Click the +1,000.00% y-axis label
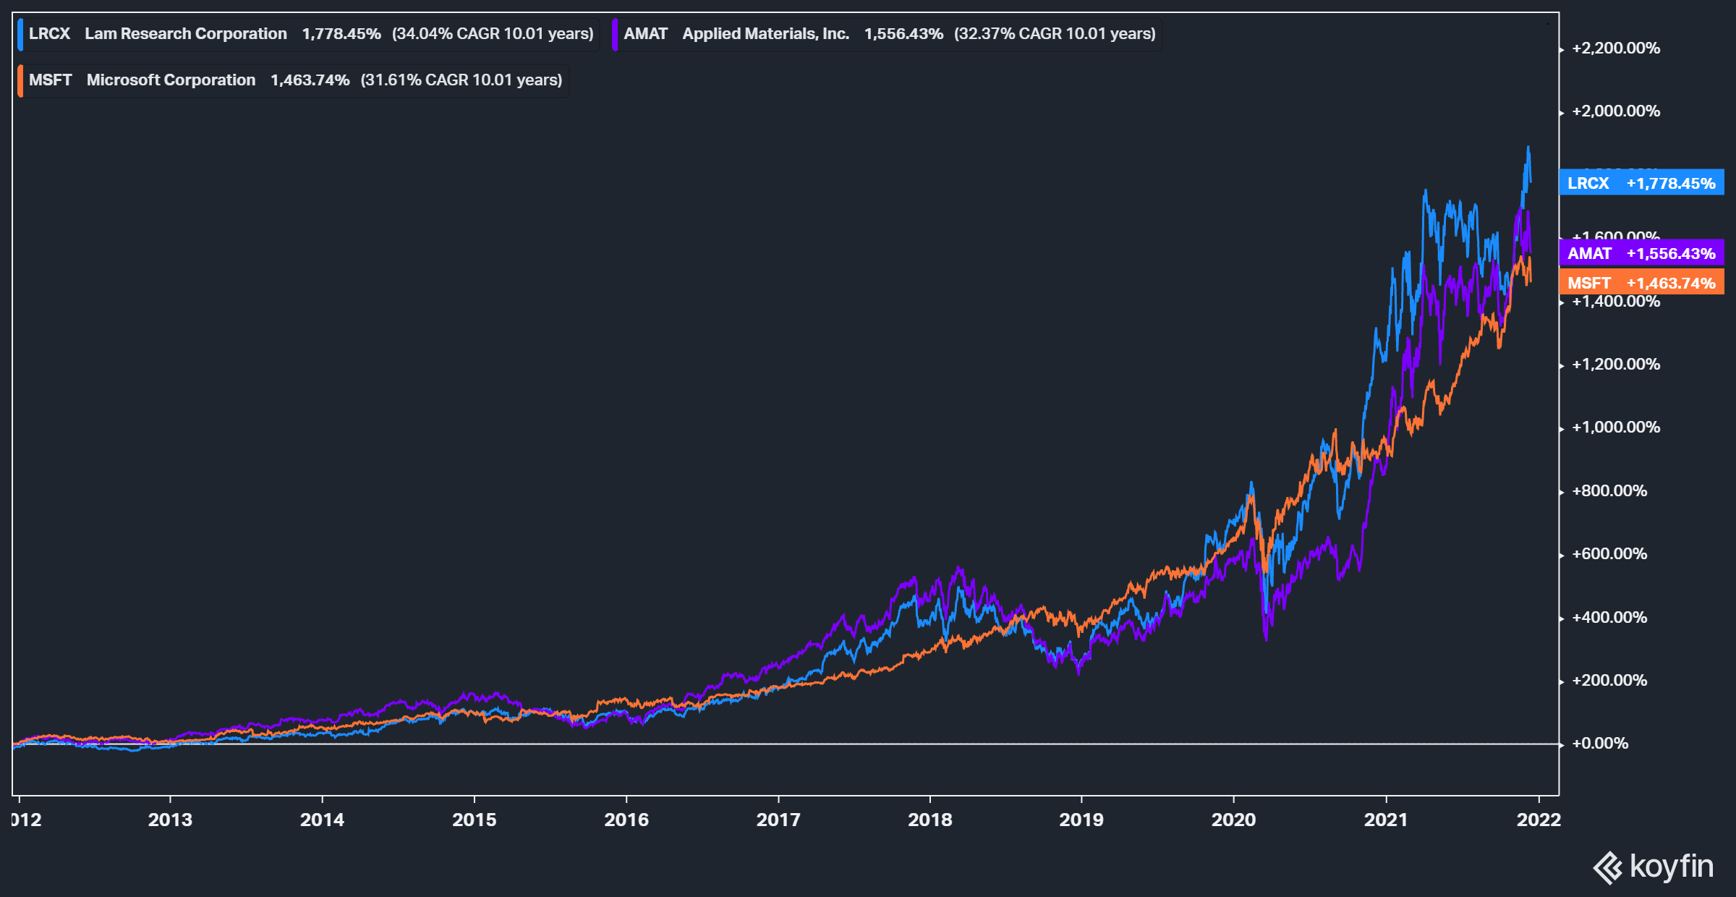The image size is (1736, 897). (1616, 428)
